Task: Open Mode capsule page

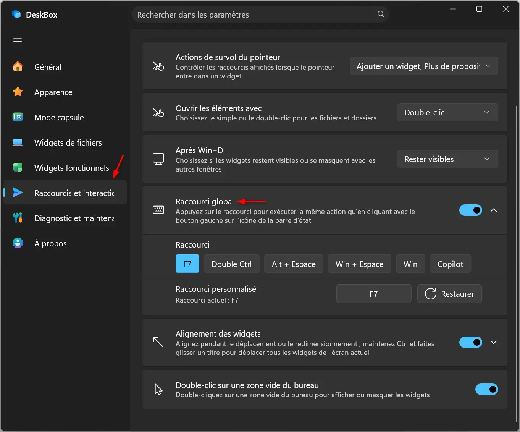Action: point(65,117)
